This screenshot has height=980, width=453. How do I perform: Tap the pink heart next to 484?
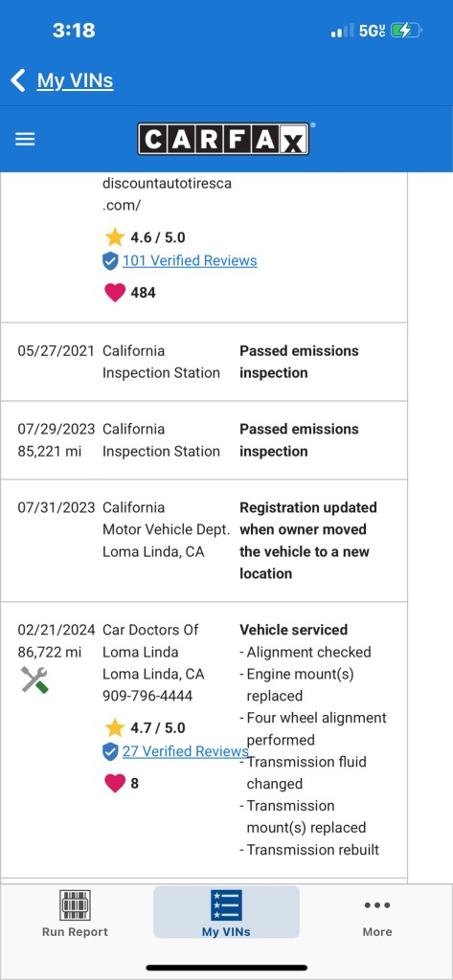[x=115, y=292]
